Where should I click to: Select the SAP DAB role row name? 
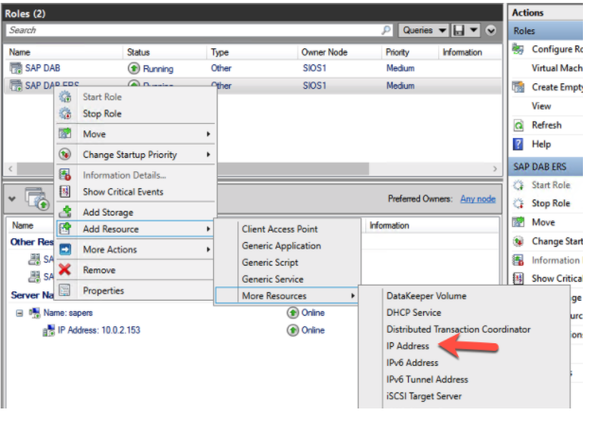[43, 68]
